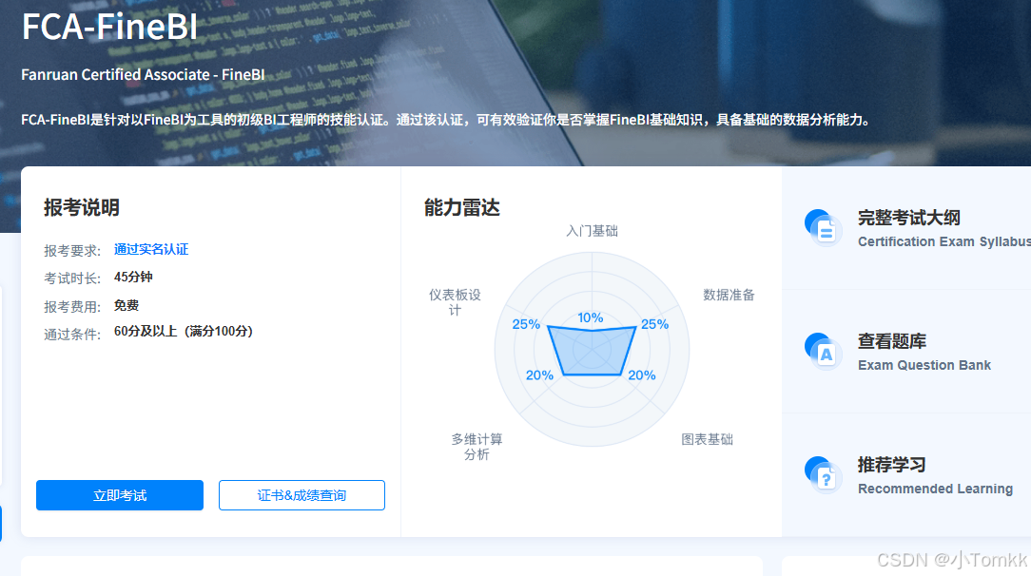Click the 数据准备 radar axis label

pyautogui.click(x=729, y=295)
